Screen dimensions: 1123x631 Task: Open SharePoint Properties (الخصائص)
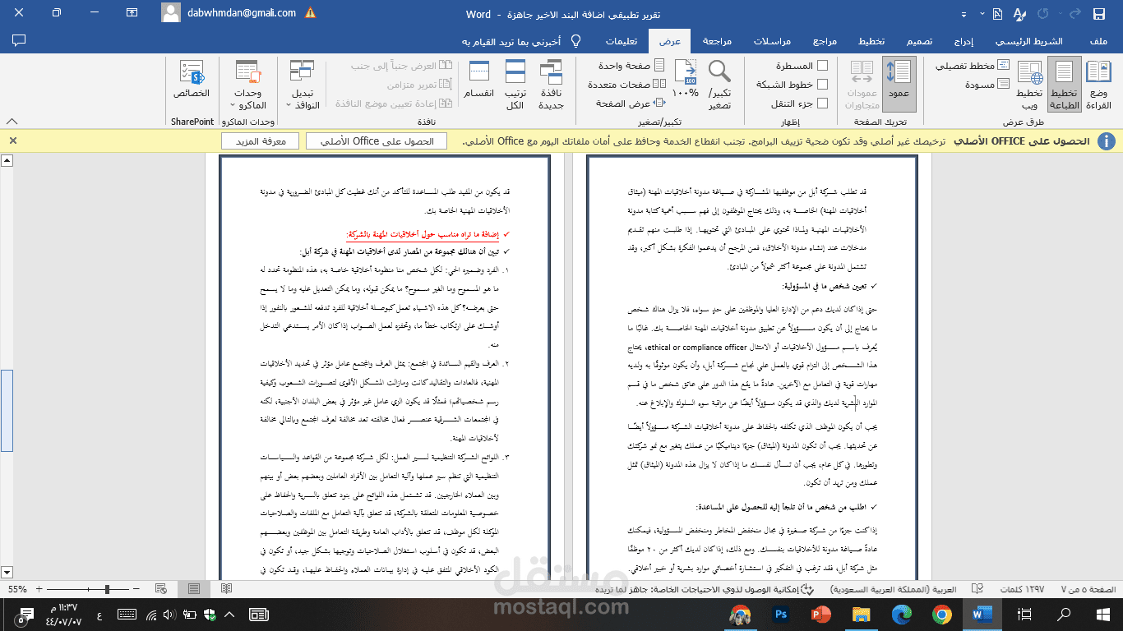tap(191, 81)
